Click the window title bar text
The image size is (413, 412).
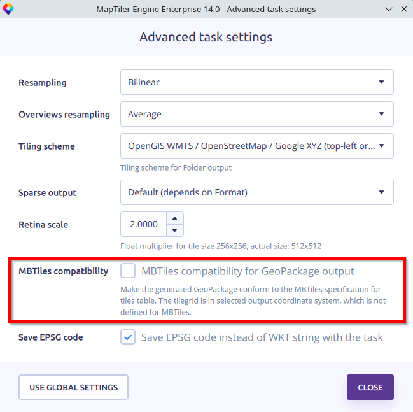click(206, 9)
